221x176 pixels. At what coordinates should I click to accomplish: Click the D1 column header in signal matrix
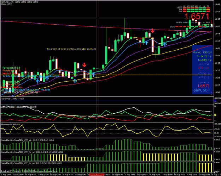click(x=208, y=6)
